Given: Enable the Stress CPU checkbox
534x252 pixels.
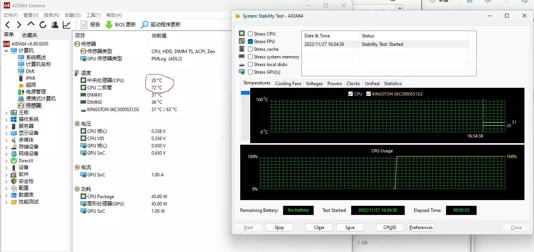Looking at the screenshot, I should tap(251, 34).
